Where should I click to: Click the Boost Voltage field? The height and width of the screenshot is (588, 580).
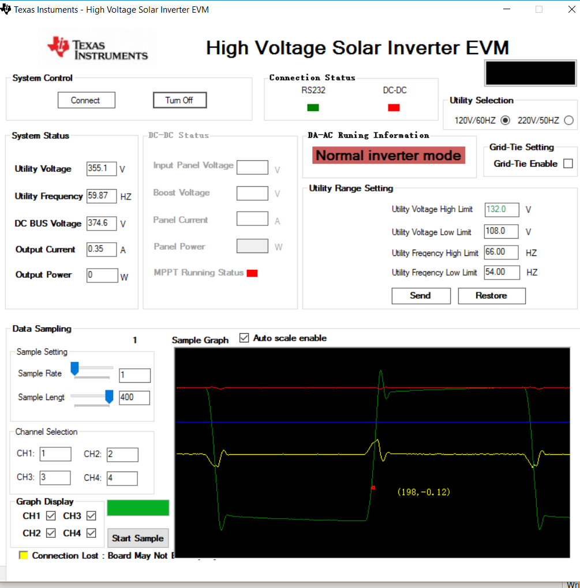[x=252, y=194]
